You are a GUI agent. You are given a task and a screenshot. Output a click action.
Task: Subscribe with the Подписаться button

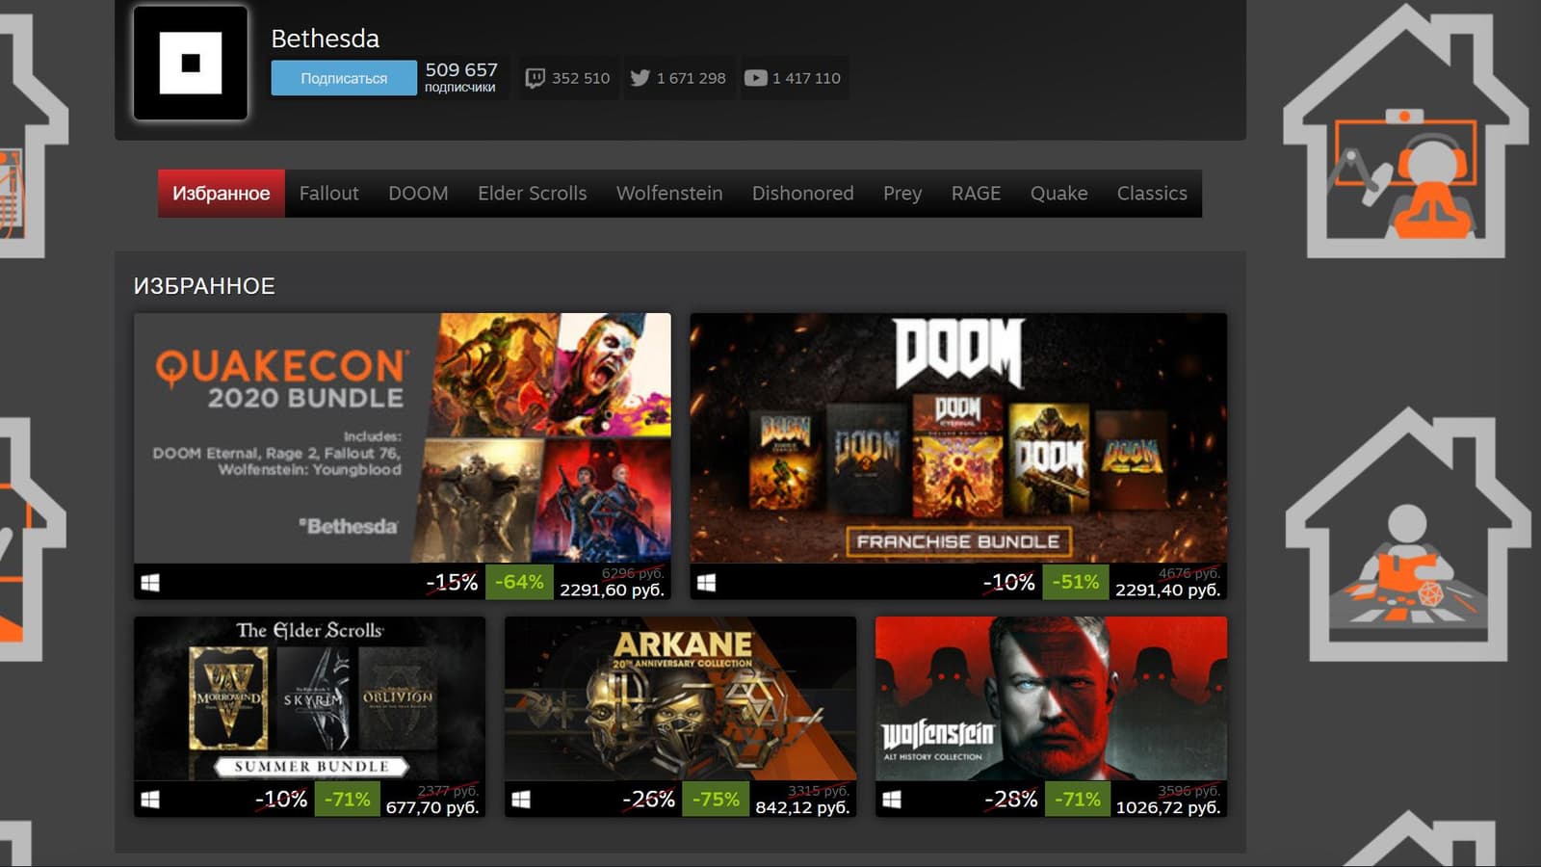pyautogui.click(x=344, y=78)
